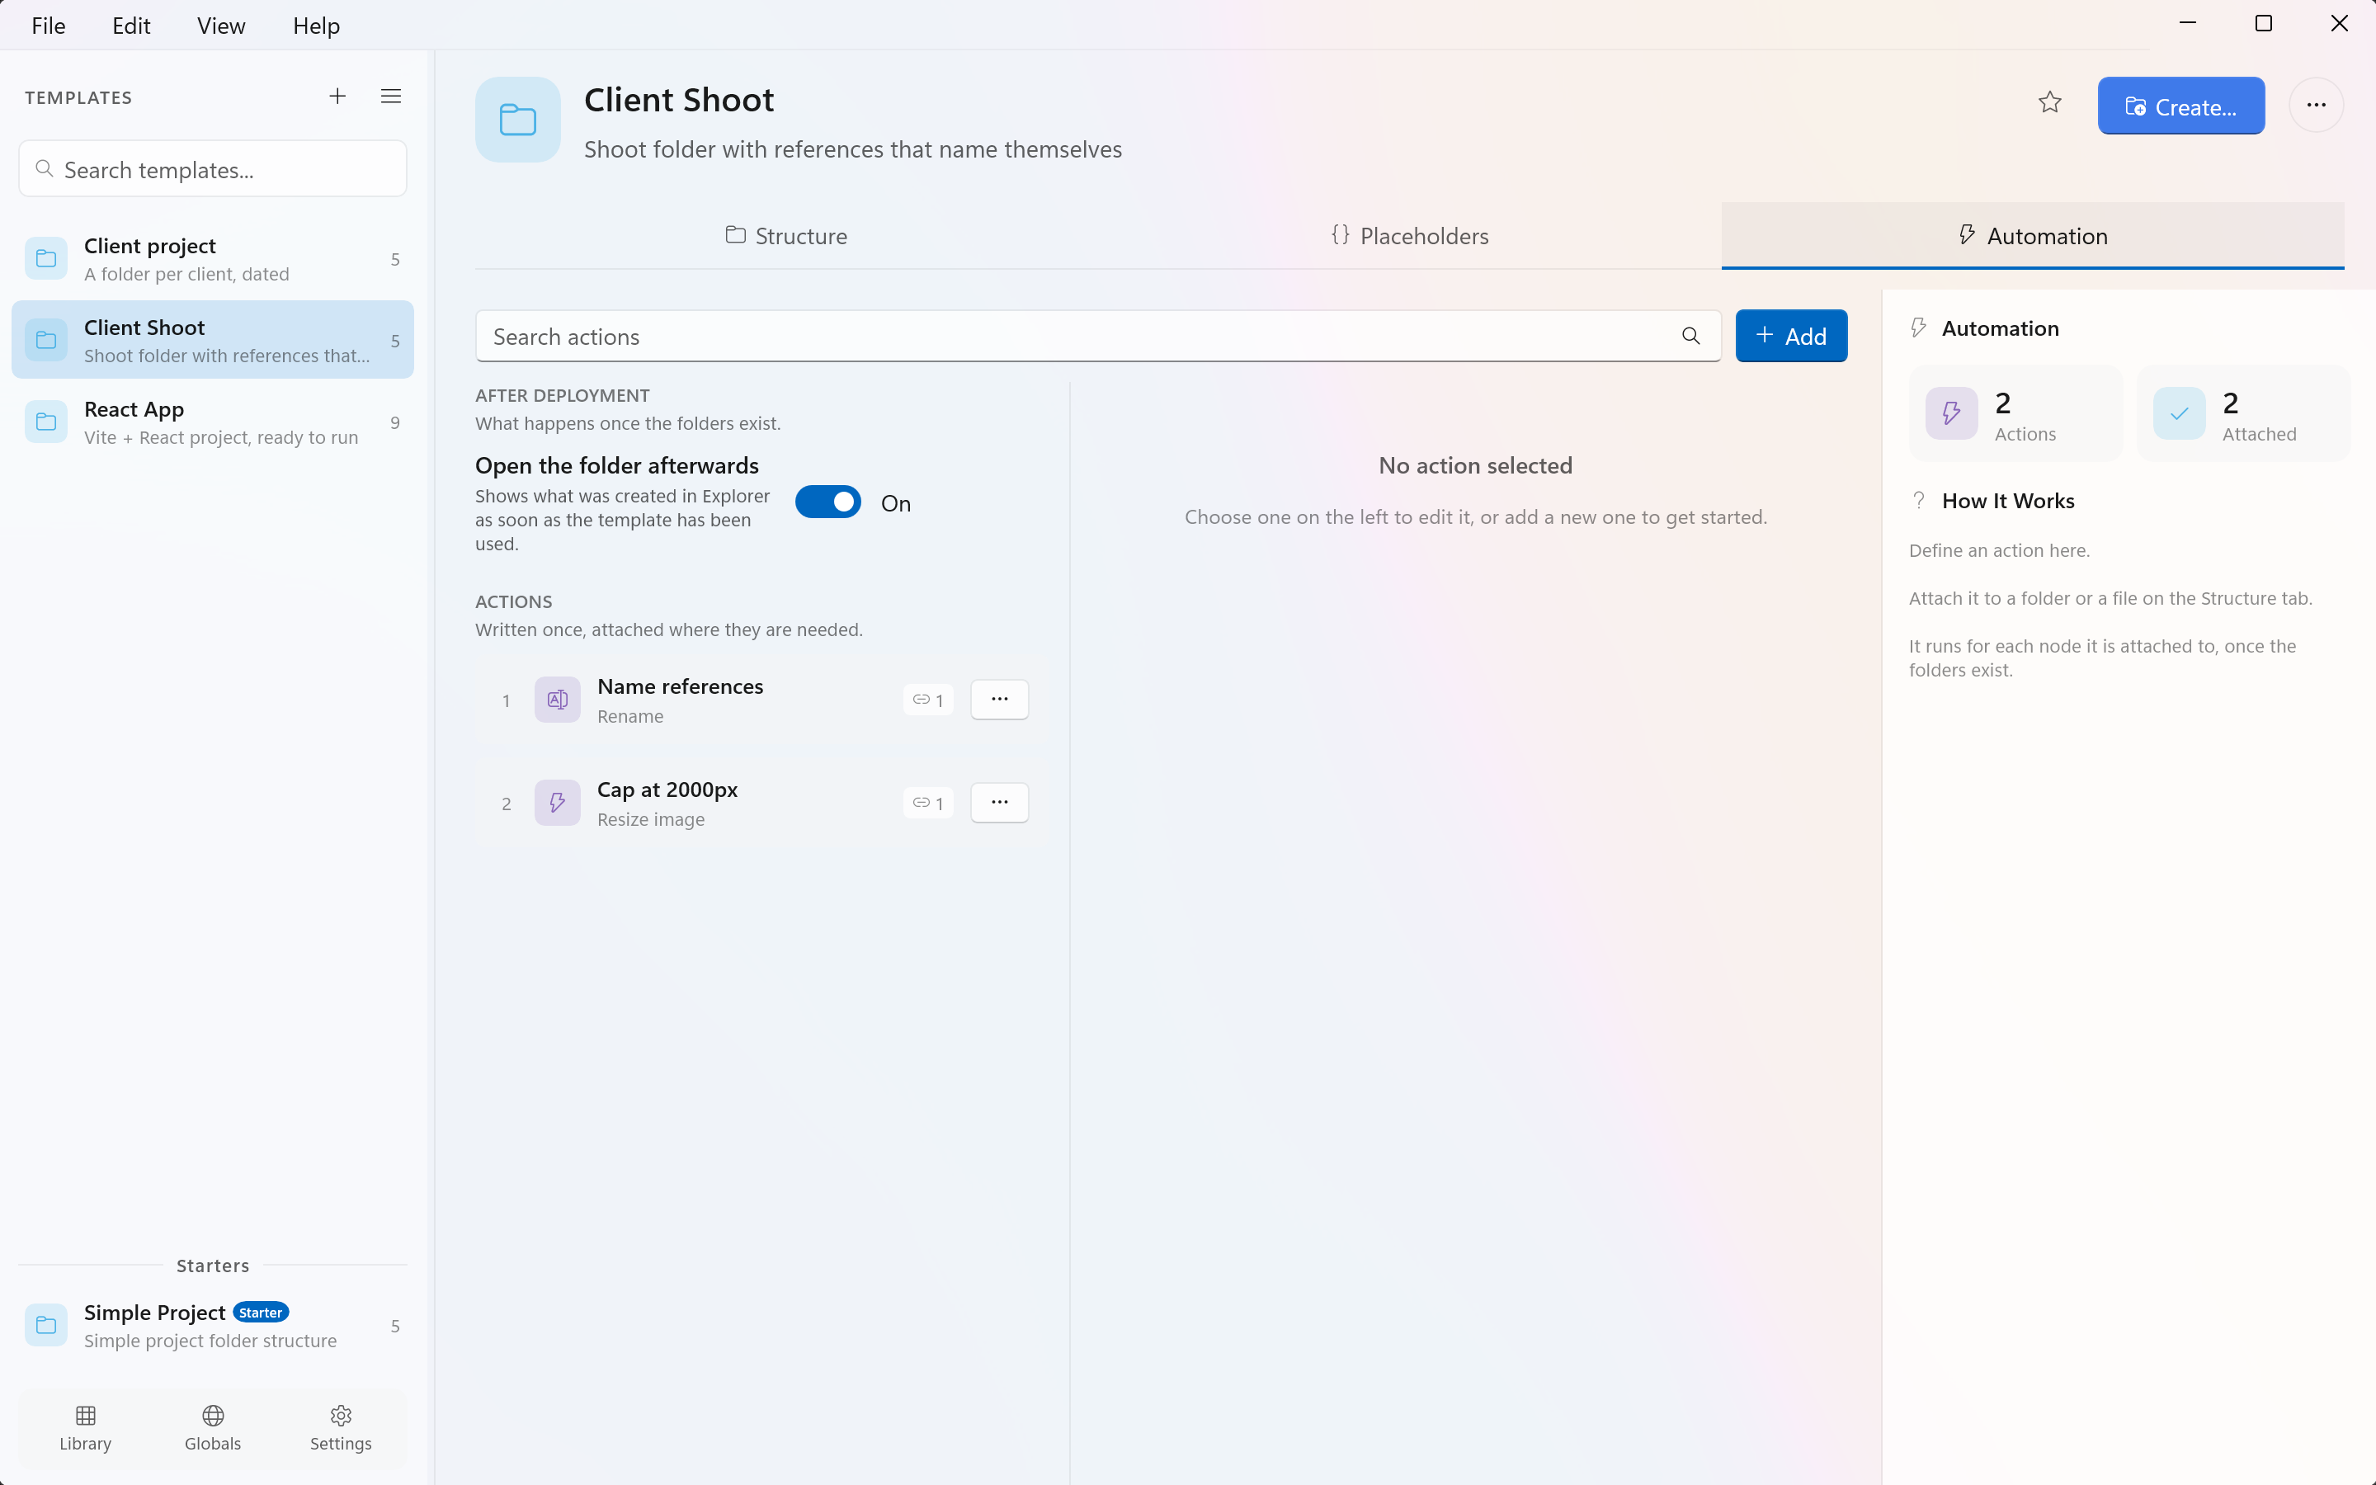Add a new template with plus icon
Image resolution: width=2376 pixels, height=1485 pixels.
click(337, 97)
